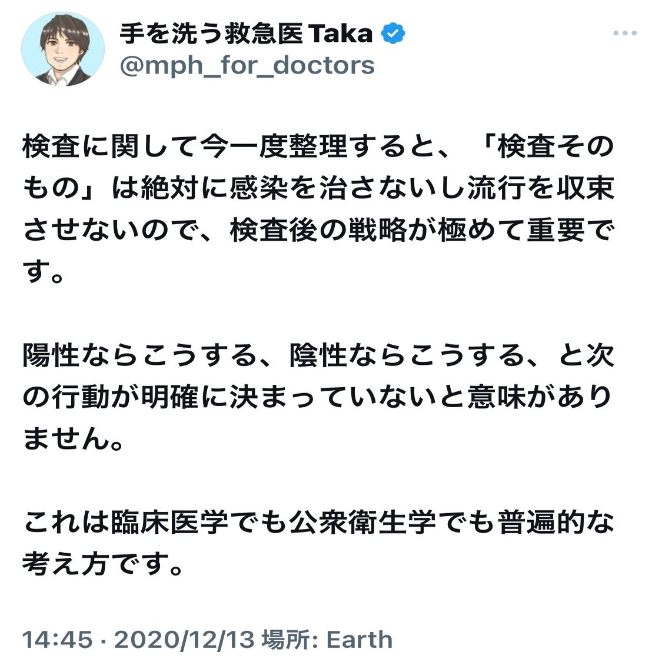Click the line starting with もの」は絶対に感染
Image resolution: width=662 pixels, height=662 pixels.
(318, 188)
